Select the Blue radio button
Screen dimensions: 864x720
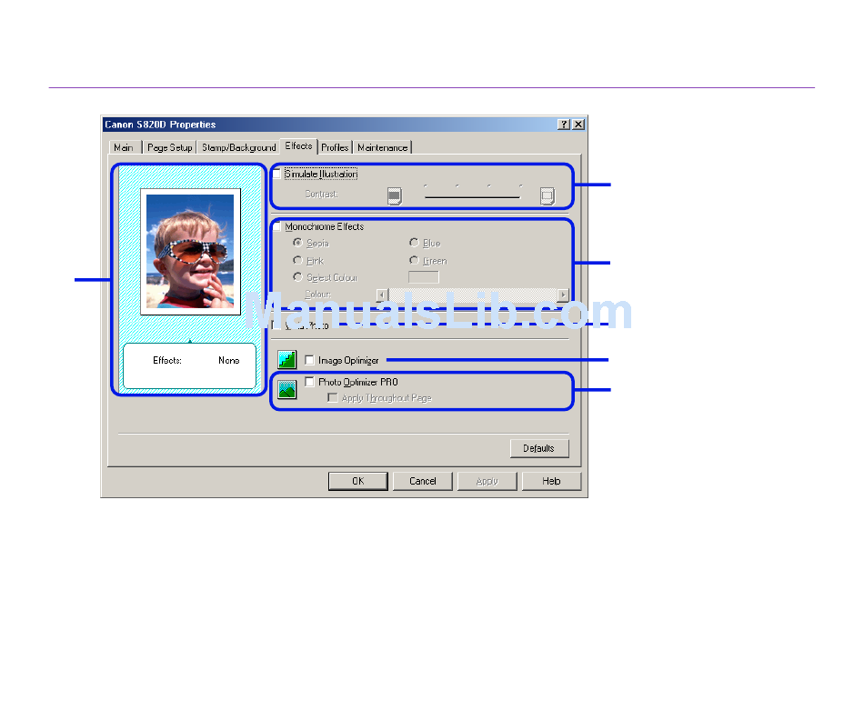pyautogui.click(x=414, y=243)
